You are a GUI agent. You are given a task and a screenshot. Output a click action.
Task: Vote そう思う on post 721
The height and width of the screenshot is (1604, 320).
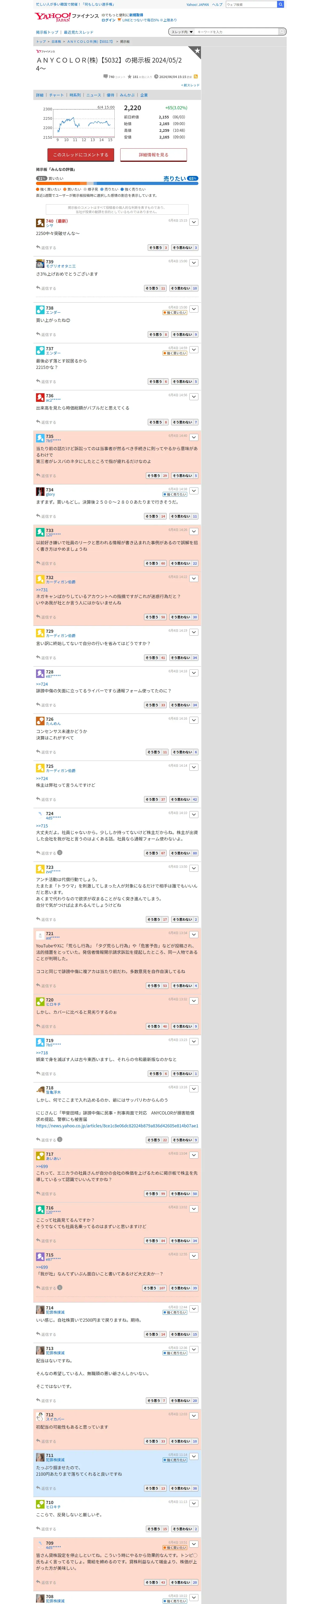pos(157,986)
